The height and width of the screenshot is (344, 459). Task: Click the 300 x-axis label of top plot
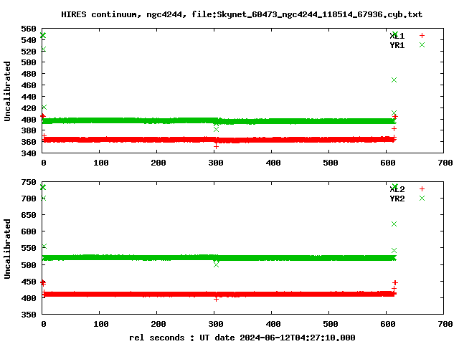point(216,163)
